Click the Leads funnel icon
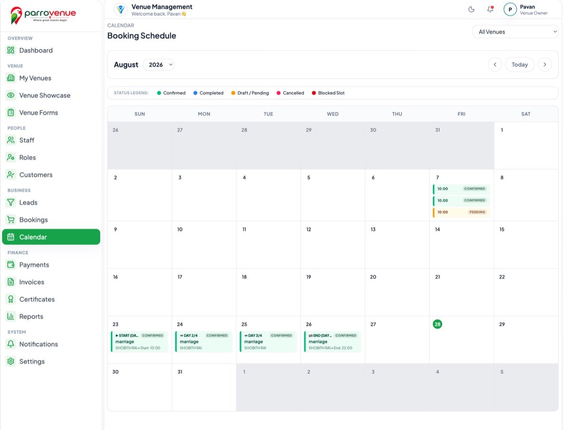576x430 pixels. [x=11, y=202]
